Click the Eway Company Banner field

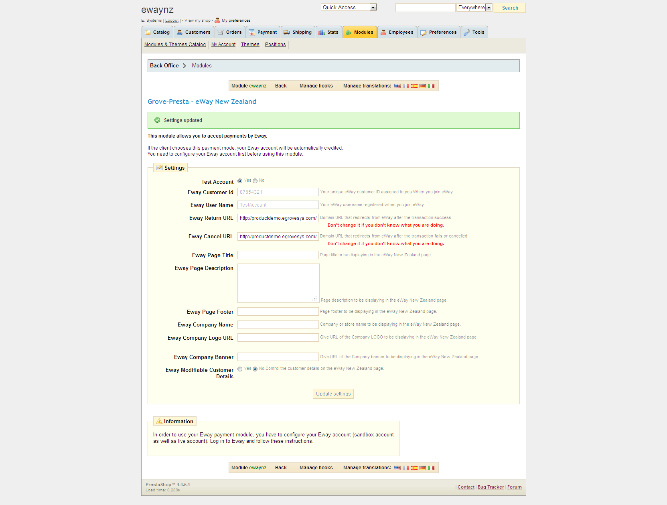(278, 357)
